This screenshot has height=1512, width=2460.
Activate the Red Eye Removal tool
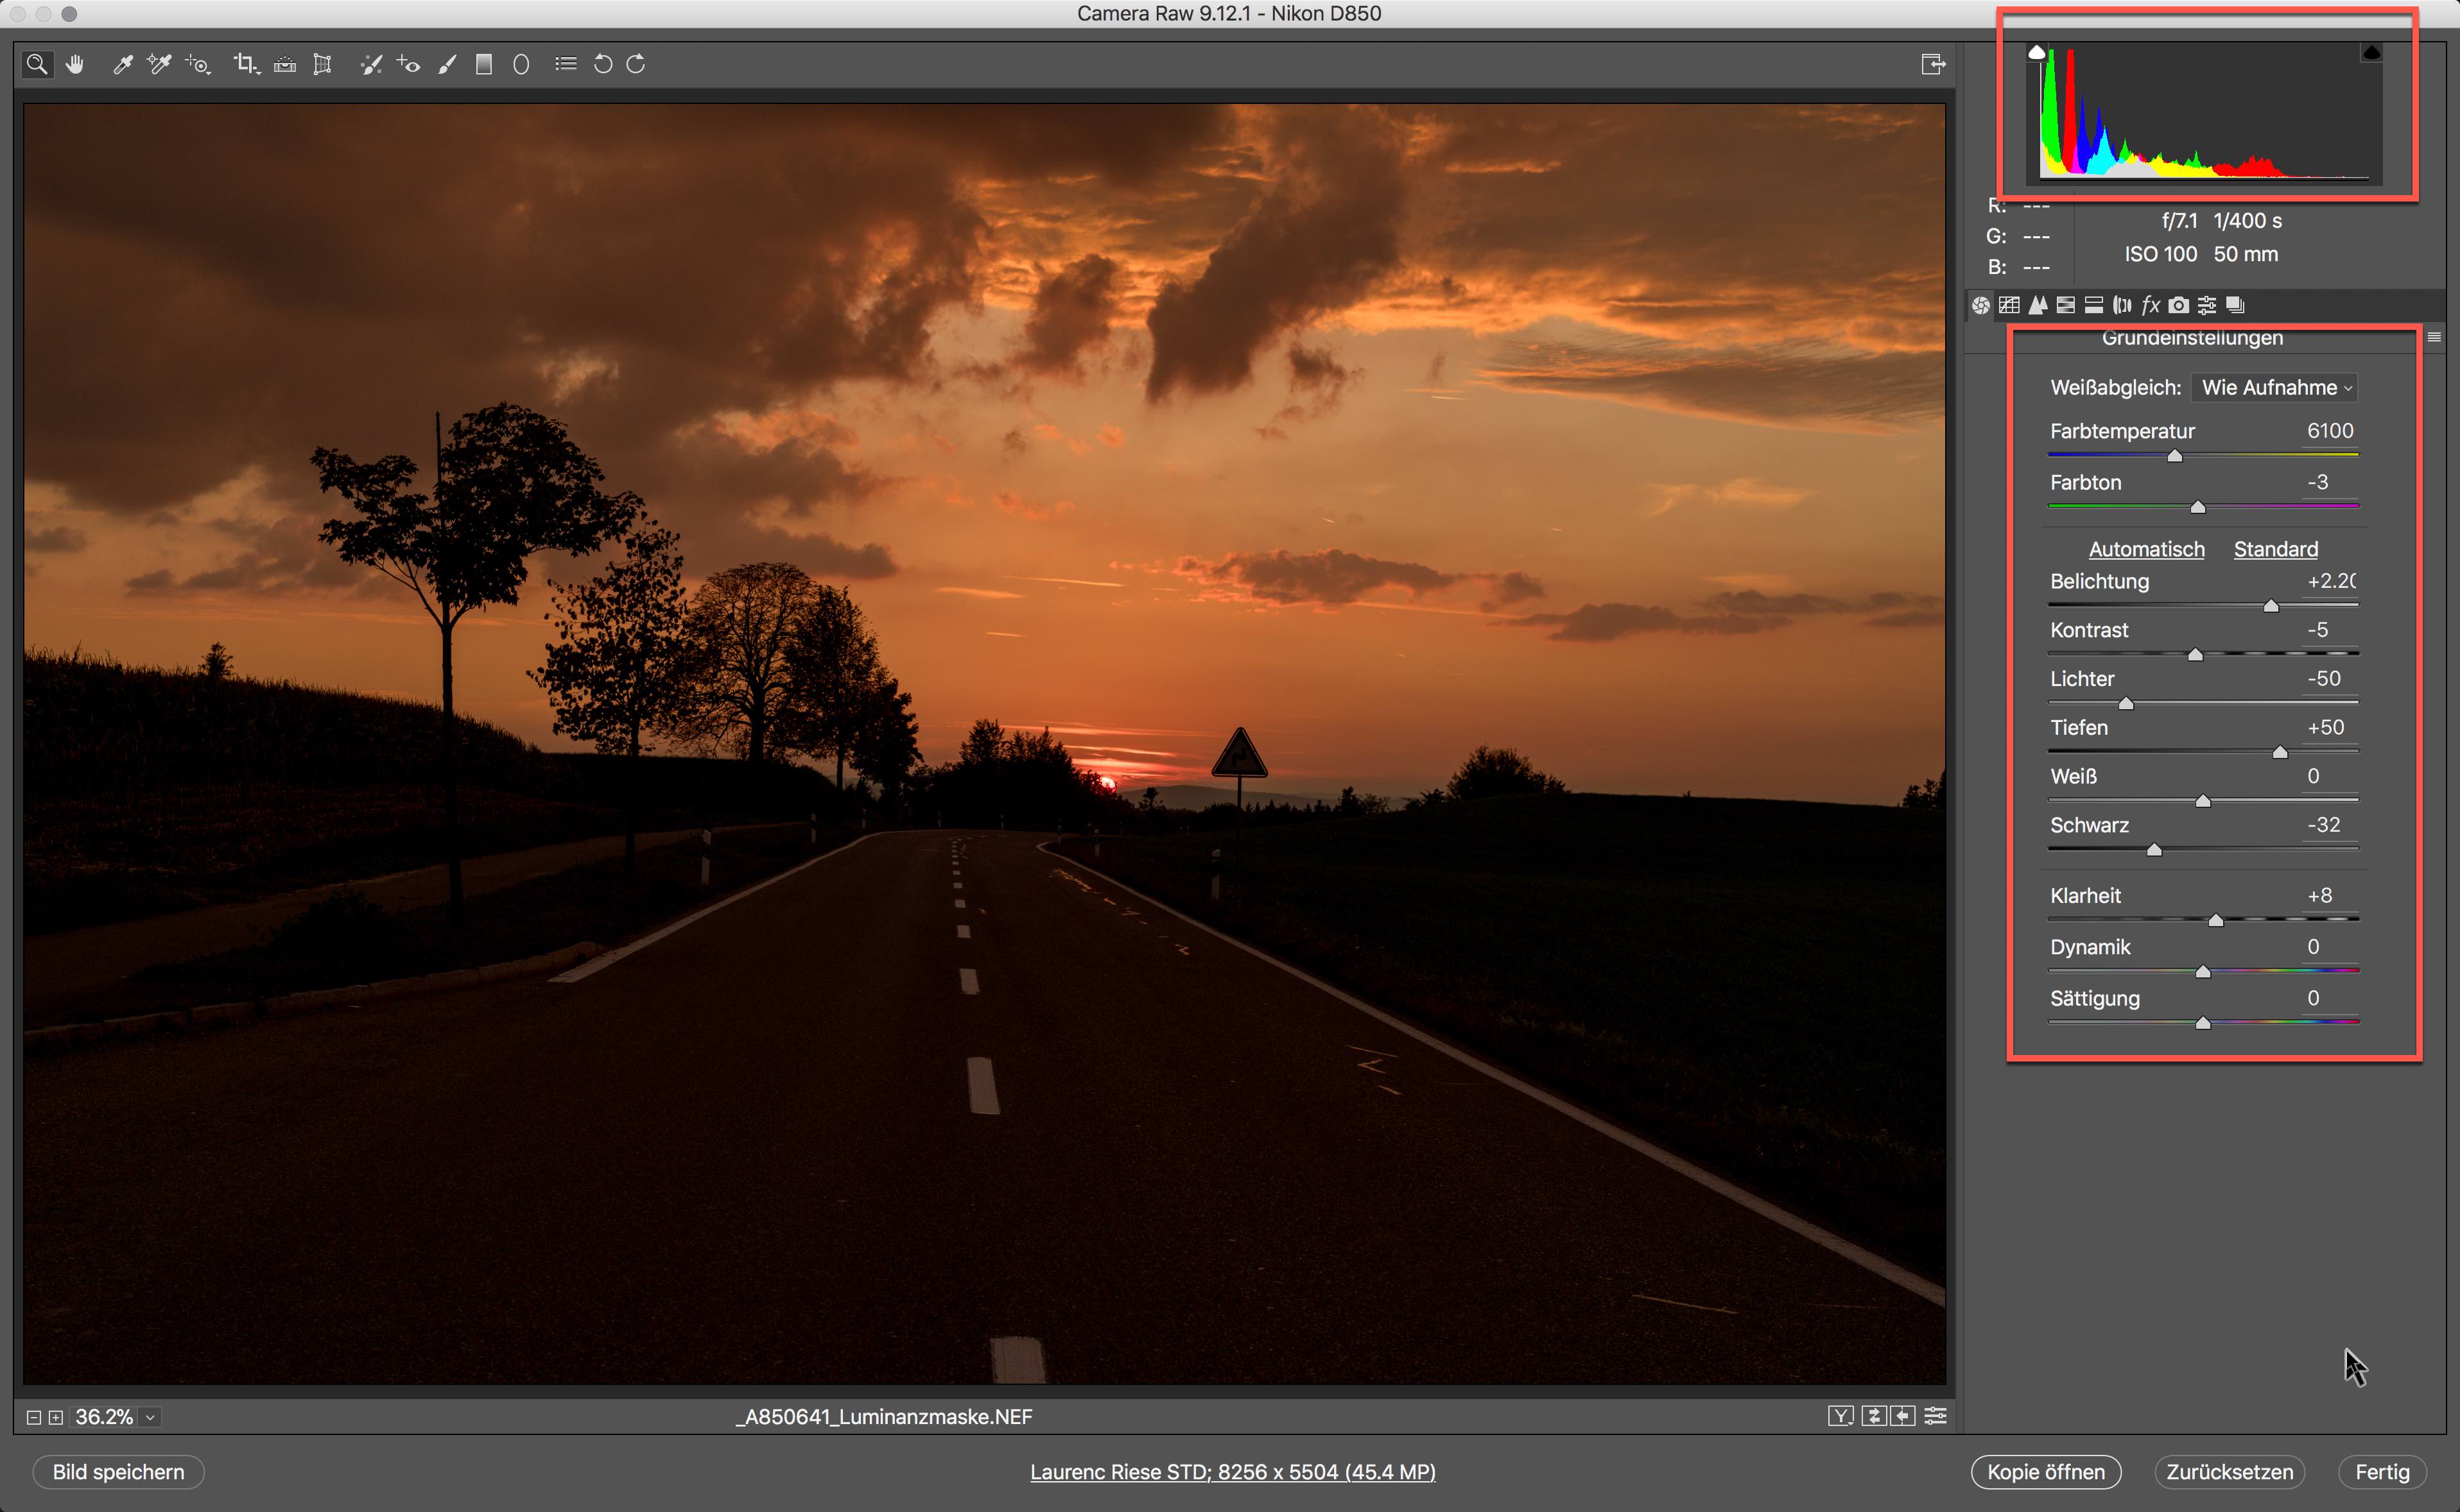408,65
